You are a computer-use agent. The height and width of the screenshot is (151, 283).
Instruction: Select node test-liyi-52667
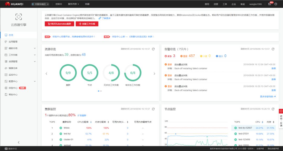[254, 128]
